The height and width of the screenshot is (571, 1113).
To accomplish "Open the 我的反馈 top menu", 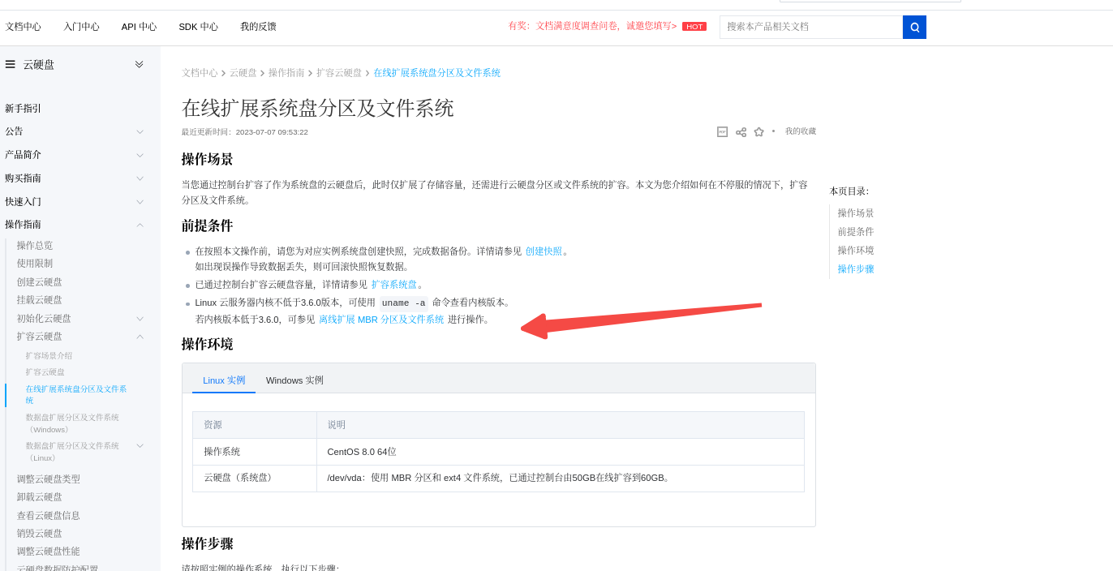I will click(x=258, y=27).
